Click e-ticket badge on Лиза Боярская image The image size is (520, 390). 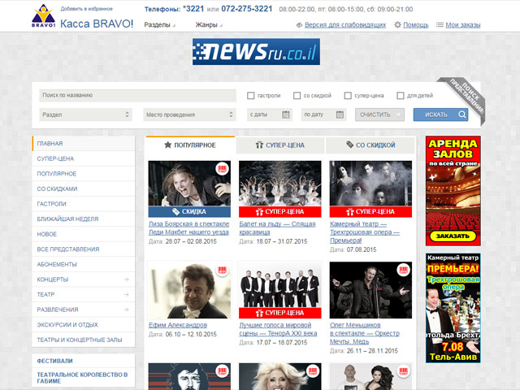[222, 169]
